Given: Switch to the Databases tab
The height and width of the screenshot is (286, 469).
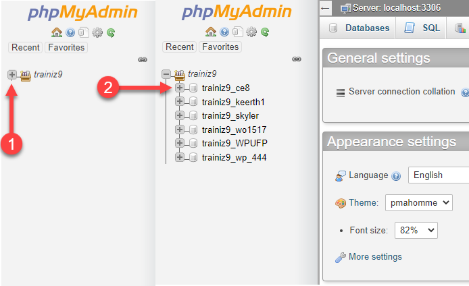Looking at the screenshot, I should (x=357, y=28).
